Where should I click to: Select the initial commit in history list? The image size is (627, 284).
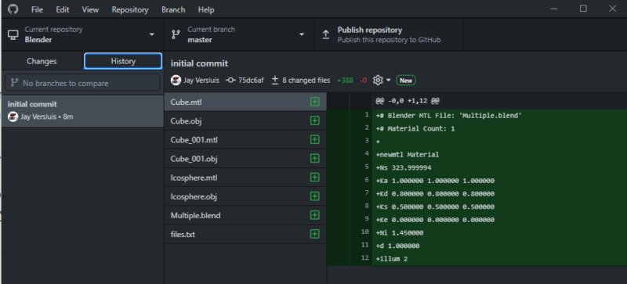[82, 110]
